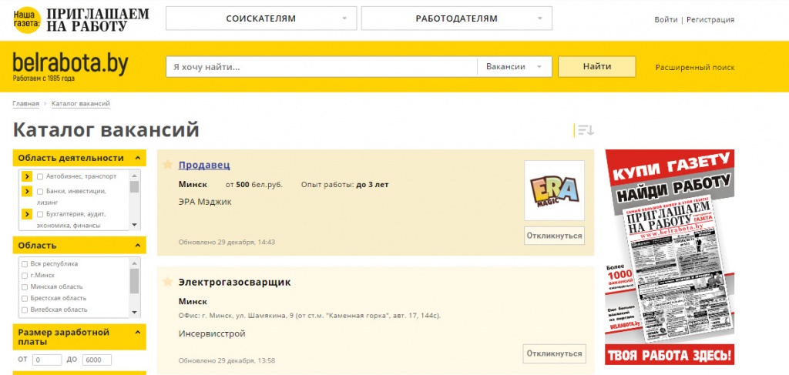789x375 pixels.
Task: Check the Вся республика option
Action: tap(24, 264)
